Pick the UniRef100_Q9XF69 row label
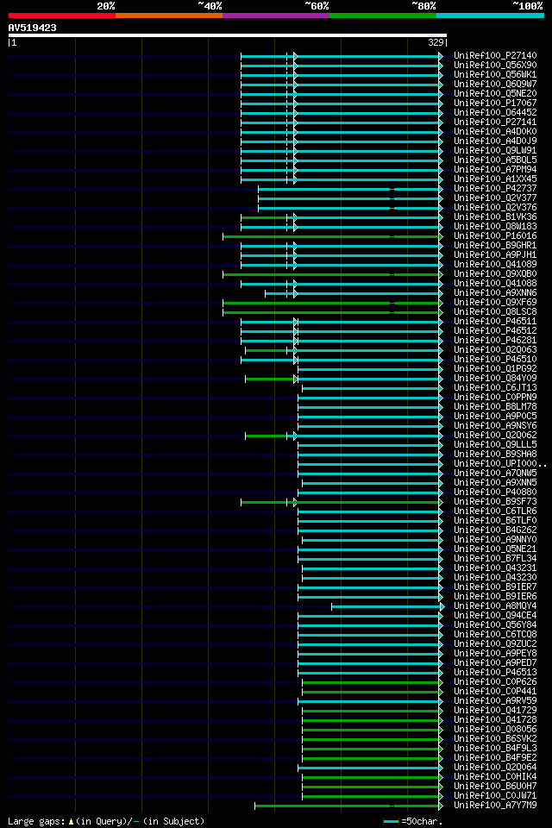The height and width of the screenshot is (828, 552). (495, 303)
